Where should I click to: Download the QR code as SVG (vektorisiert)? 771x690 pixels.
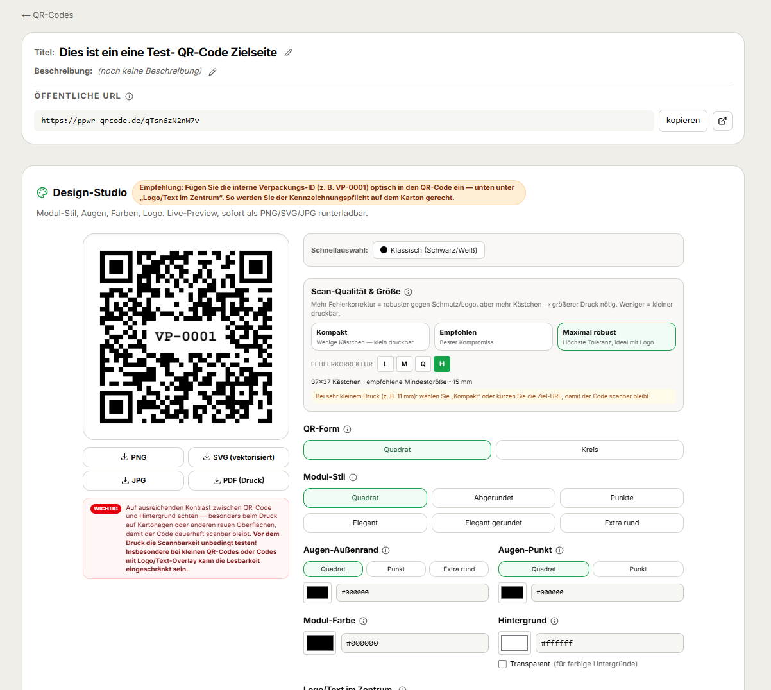pos(239,457)
